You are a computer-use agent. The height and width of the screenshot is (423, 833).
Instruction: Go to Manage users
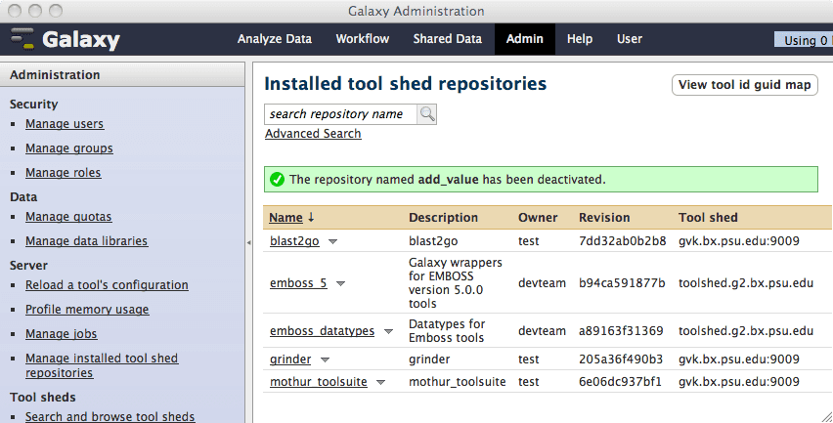(65, 124)
